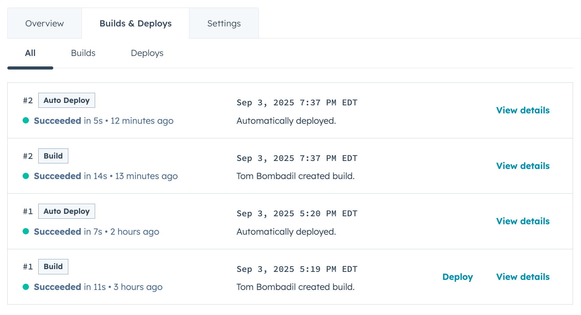Viewport: 581px width, 315px height.
Task: Switch to the Settings tab
Action: [x=224, y=23]
